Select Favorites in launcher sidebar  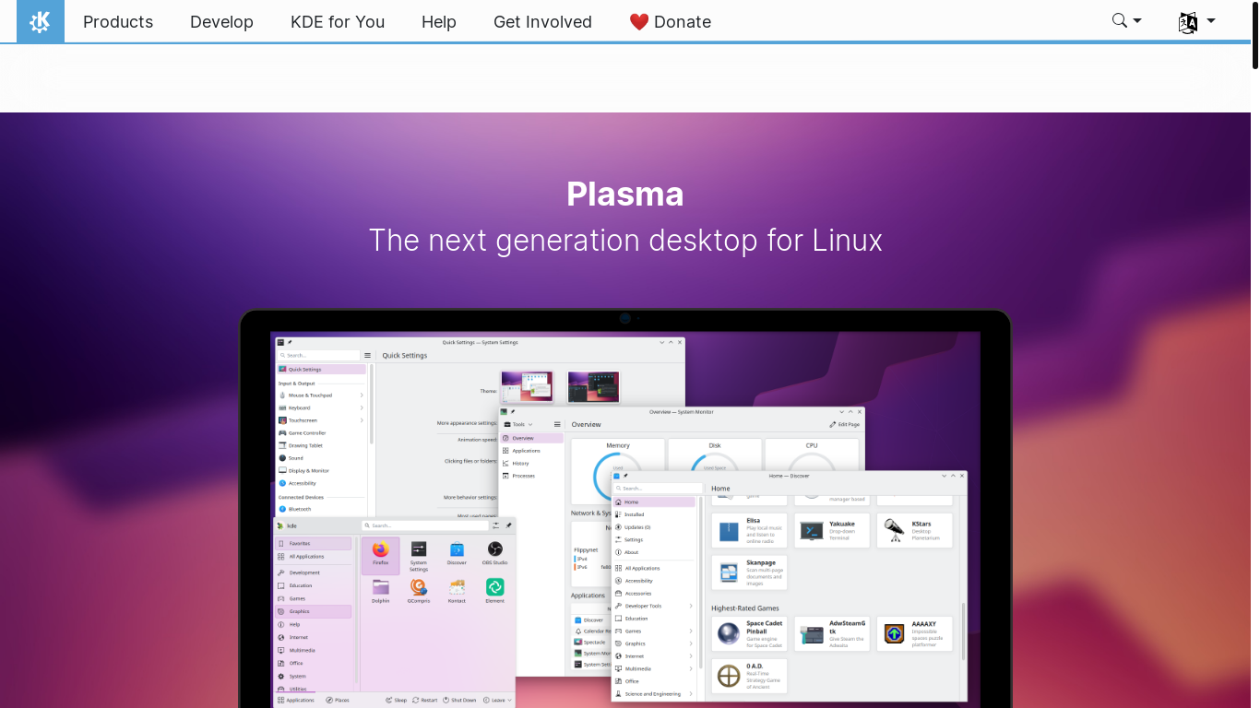tap(313, 543)
